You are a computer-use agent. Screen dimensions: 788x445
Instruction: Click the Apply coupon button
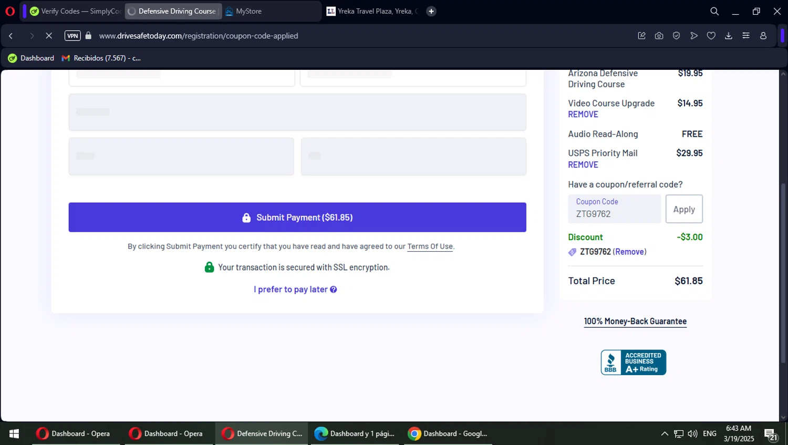(684, 209)
